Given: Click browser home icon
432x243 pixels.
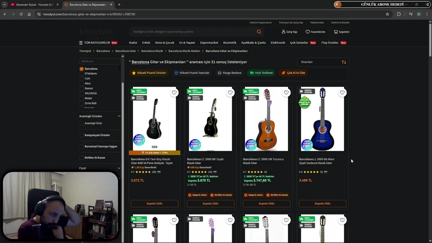Looking at the screenshot, I should pyautogui.click(x=29, y=14).
